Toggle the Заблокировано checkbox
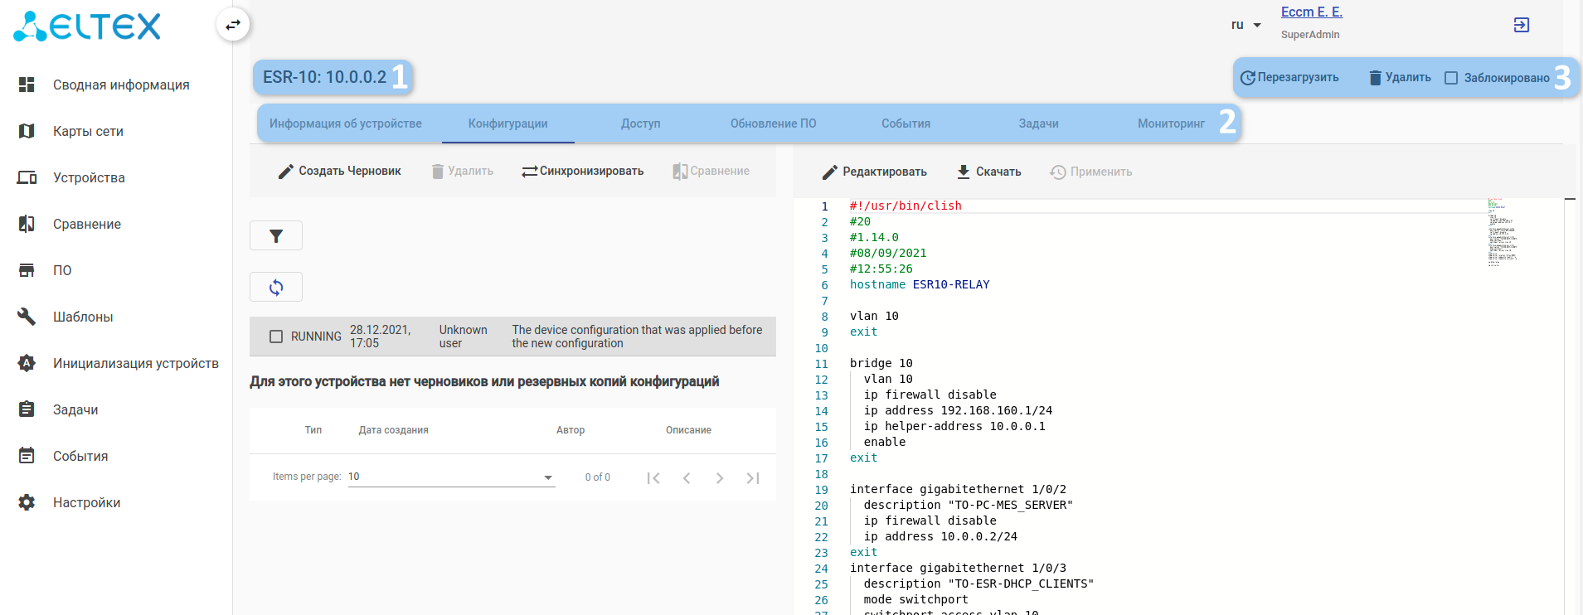 click(1451, 78)
